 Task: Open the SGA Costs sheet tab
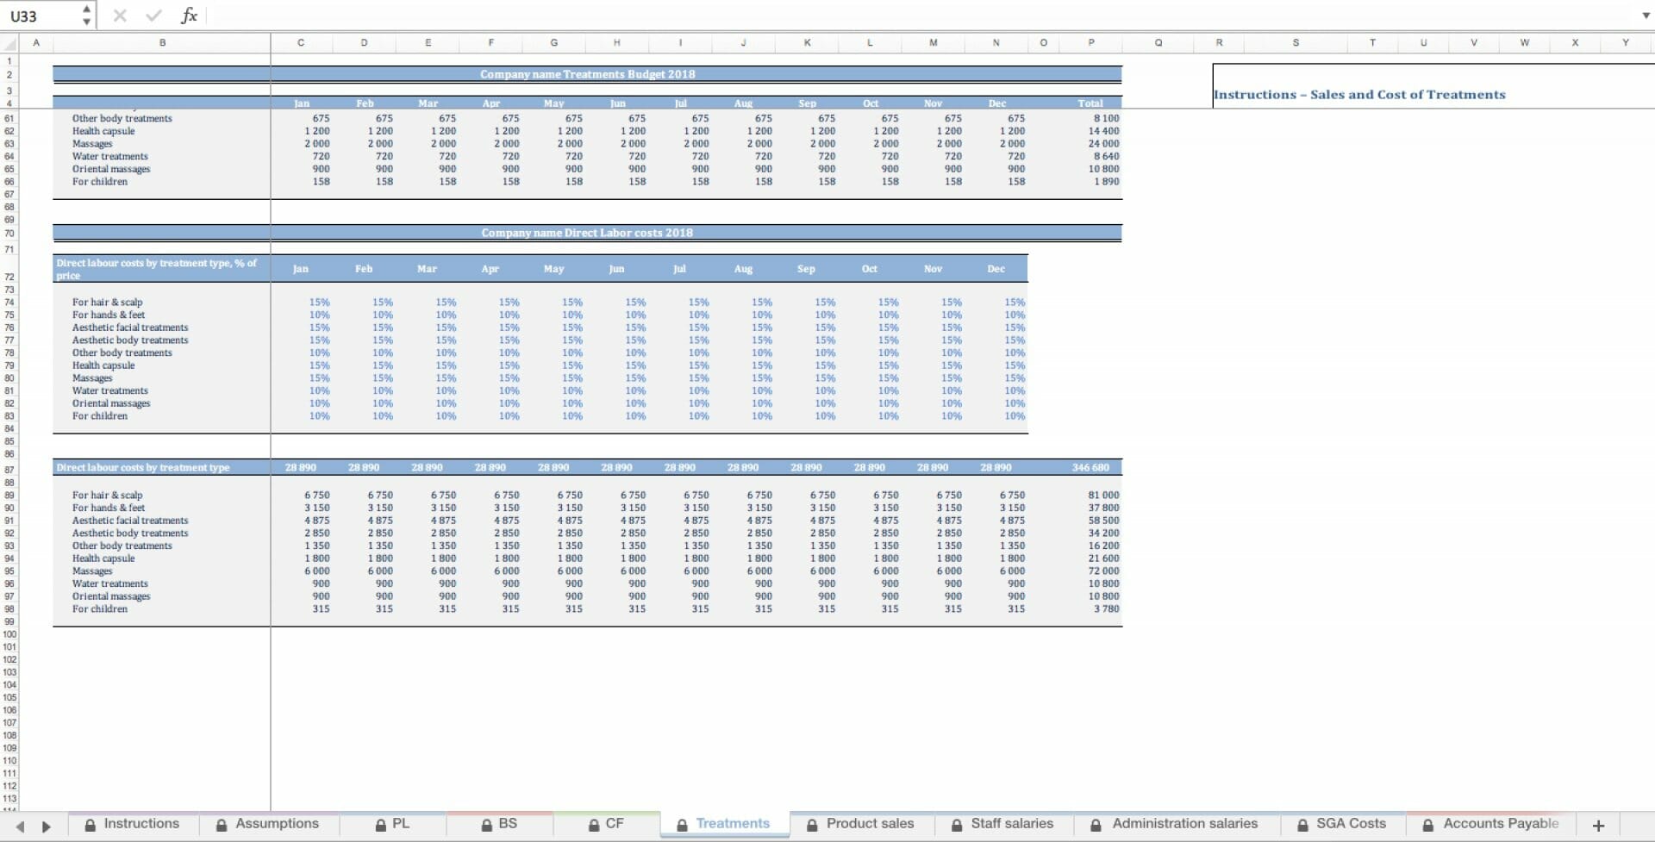pos(1341,824)
